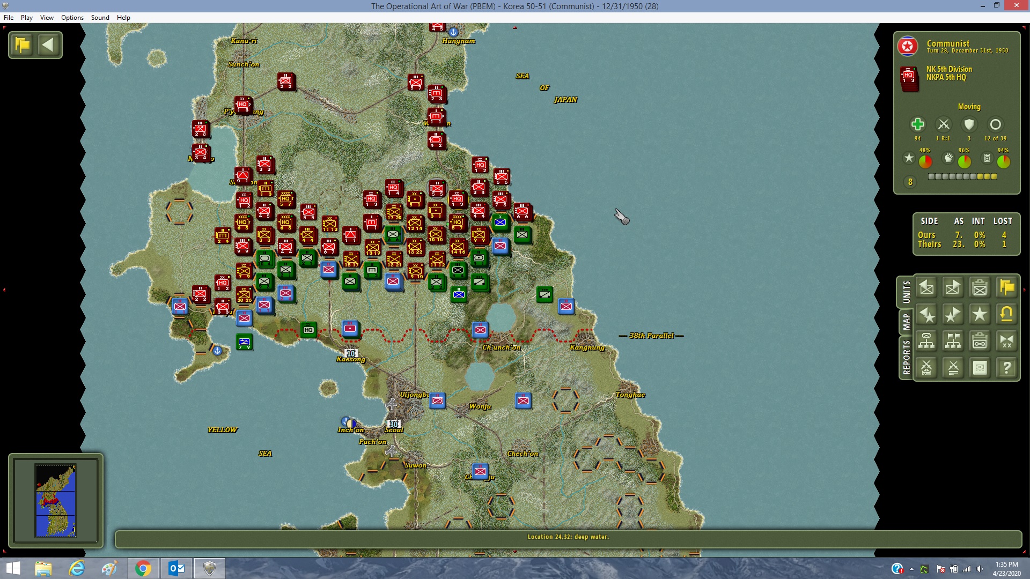Click the shield defense strength icon
Viewport: 1030px width, 579px height.
(x=969, y=124)
